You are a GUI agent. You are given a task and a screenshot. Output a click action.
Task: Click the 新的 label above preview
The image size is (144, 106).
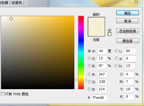[x=96, y=15]
